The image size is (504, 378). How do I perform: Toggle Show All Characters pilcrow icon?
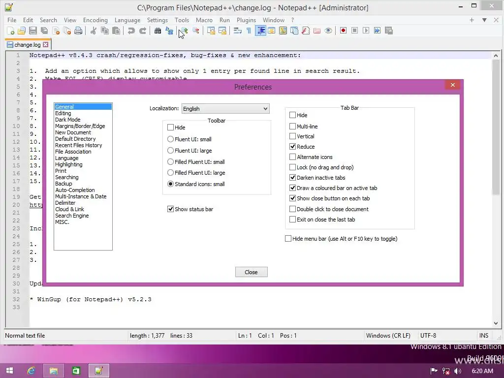[x=249, y=31]
